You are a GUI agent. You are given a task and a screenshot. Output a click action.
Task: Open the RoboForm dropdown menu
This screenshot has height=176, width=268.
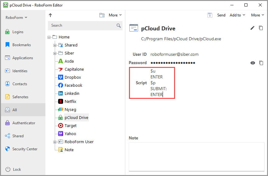click(x=16, y=18)
